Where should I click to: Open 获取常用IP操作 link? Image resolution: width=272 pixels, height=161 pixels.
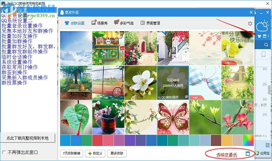20,67
